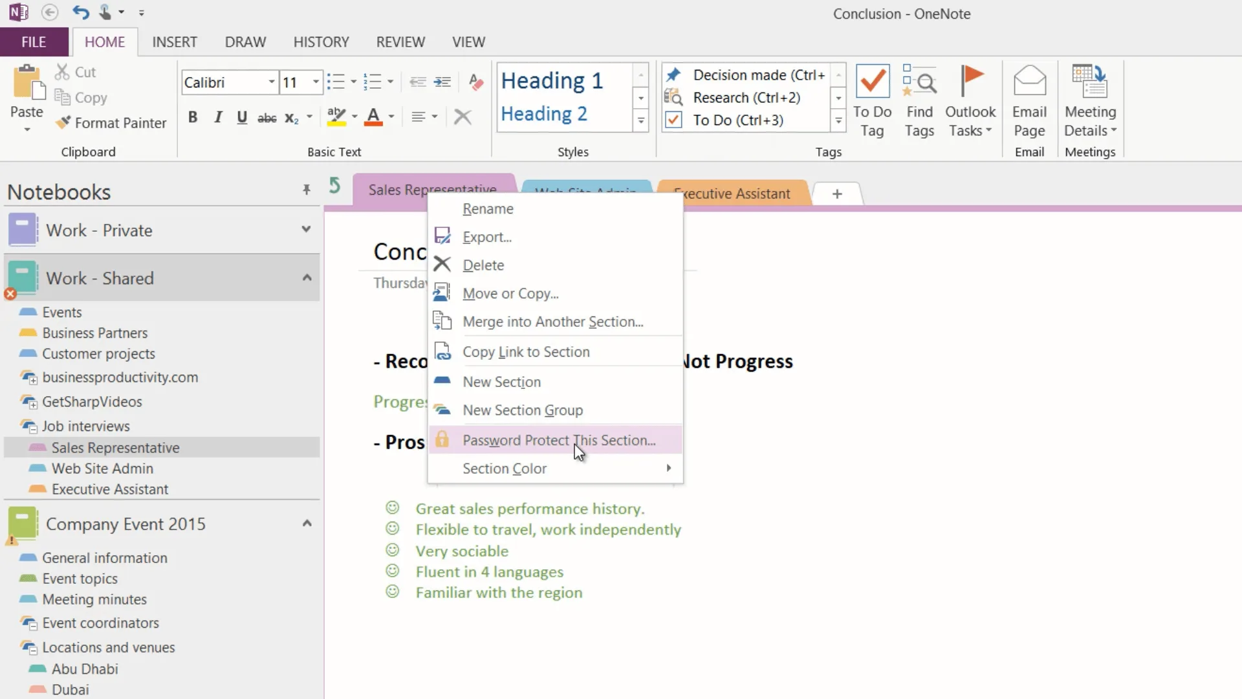Toggle bold formatting

[x=193, y=117]
